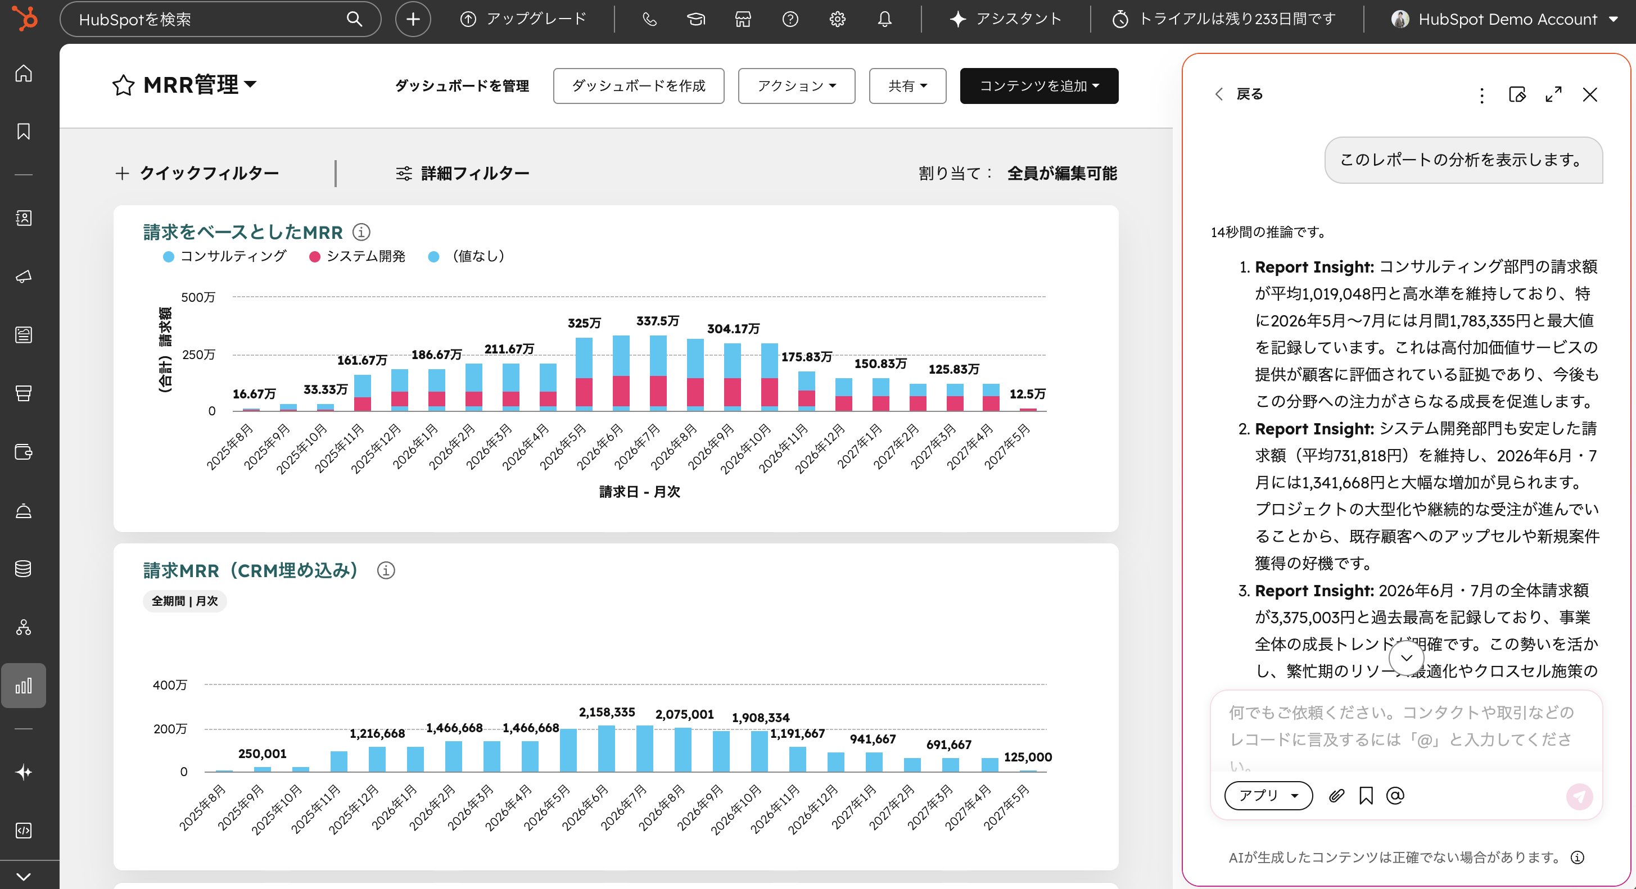Open the Marketplace store icon
The image size is (1636, 889).
coord(743,19)
